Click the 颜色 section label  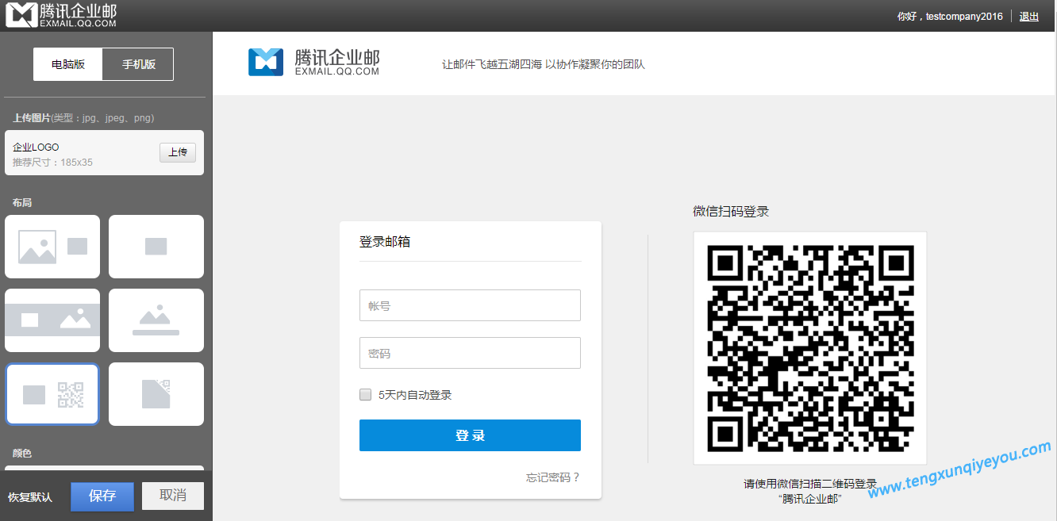click(22, 454)
